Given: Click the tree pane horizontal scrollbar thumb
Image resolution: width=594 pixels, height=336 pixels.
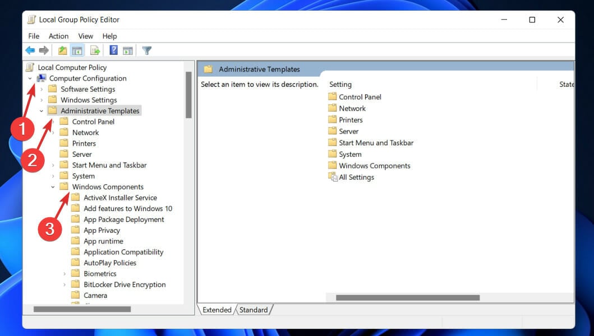Looking at the screenshot, I should pyautogui.click(x=82, y=309).
